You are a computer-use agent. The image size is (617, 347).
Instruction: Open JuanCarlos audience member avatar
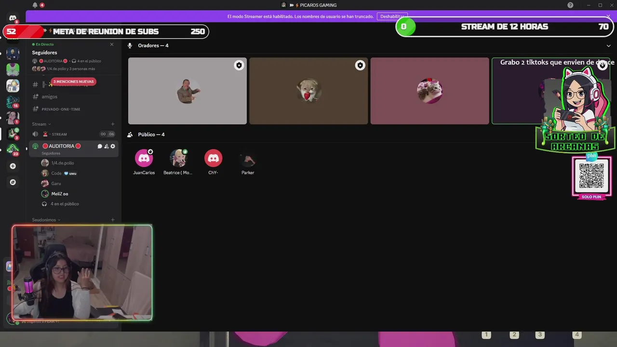[144, 158]
